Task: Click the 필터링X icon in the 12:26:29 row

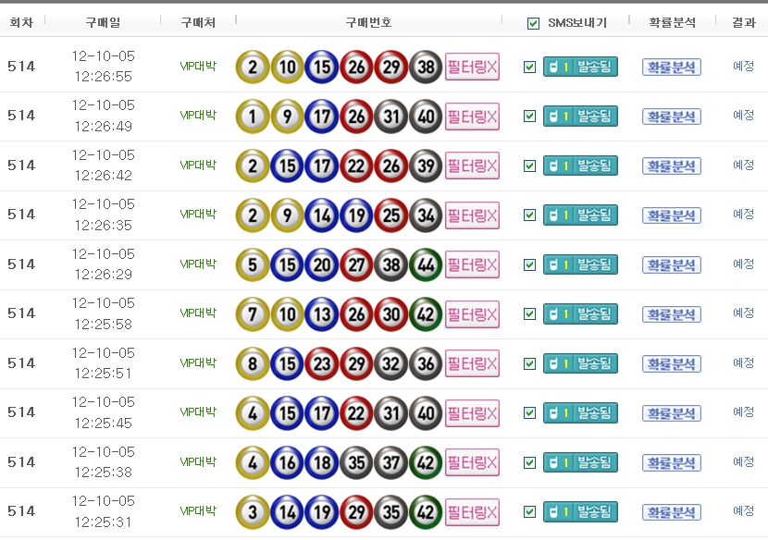Action: click(x=472, y=264)
